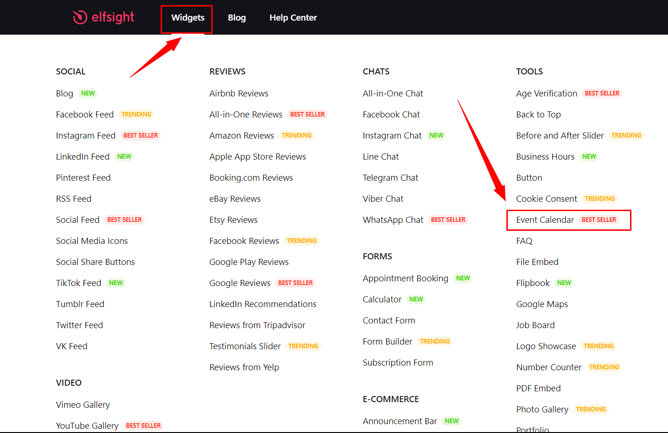Open Telegram Chat widget

(391, 178)
